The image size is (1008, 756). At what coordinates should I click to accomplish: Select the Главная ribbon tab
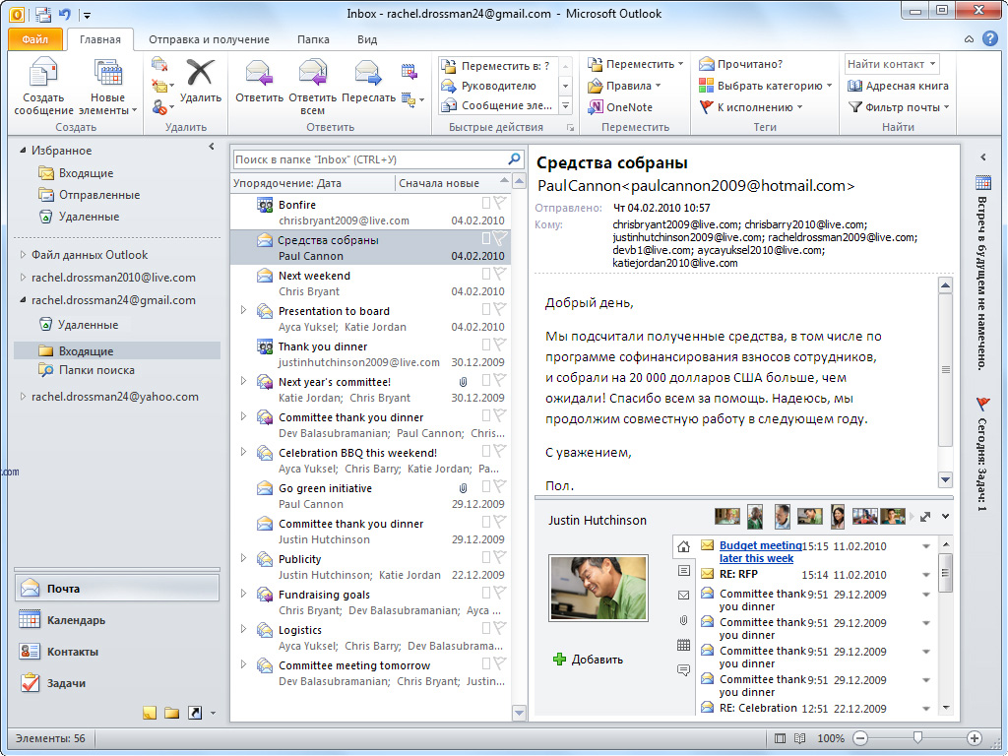(100, 39)
